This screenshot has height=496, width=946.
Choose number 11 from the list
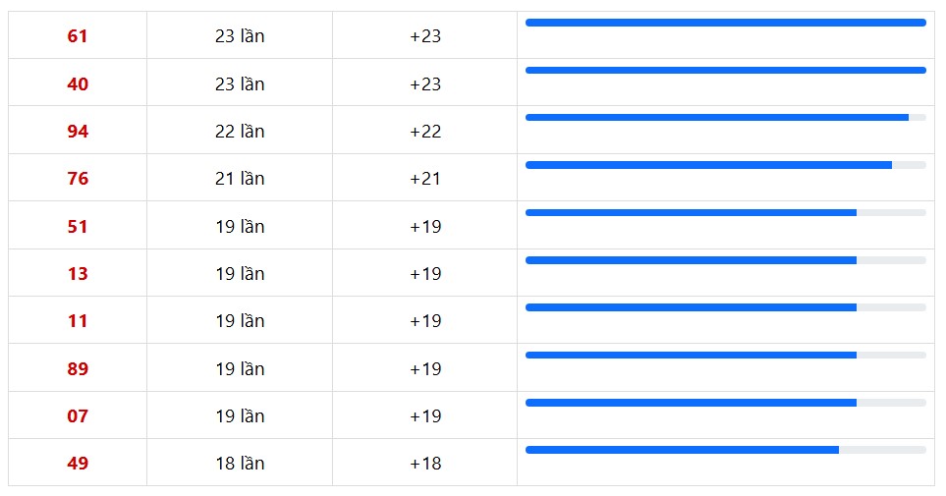coord(78,321)
